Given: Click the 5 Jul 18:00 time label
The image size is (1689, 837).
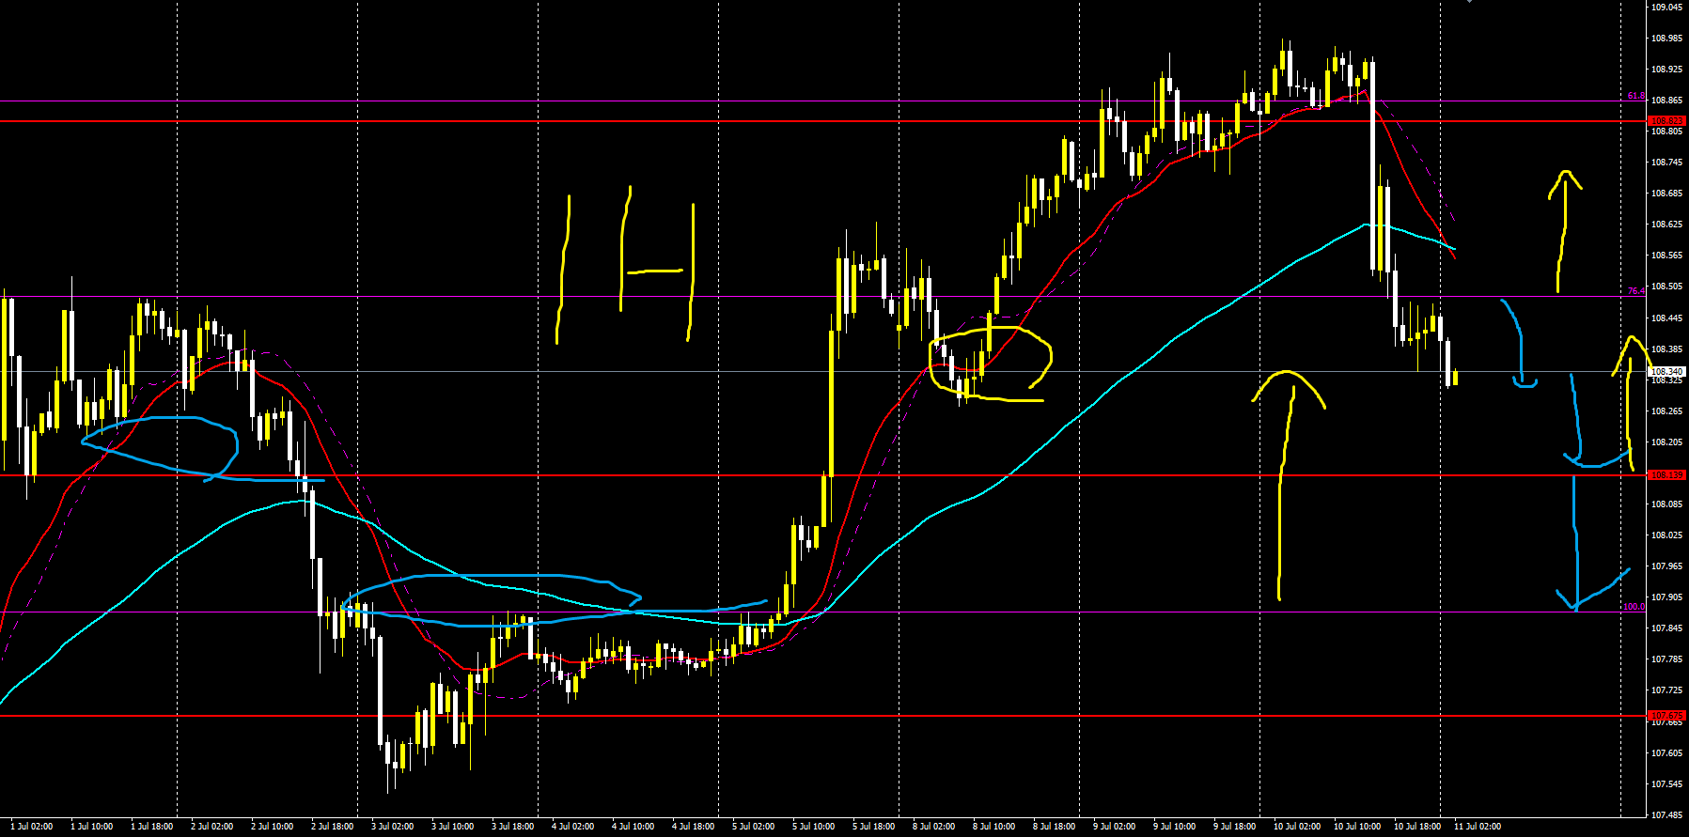Looking at the screenshot, I should 874,827.
